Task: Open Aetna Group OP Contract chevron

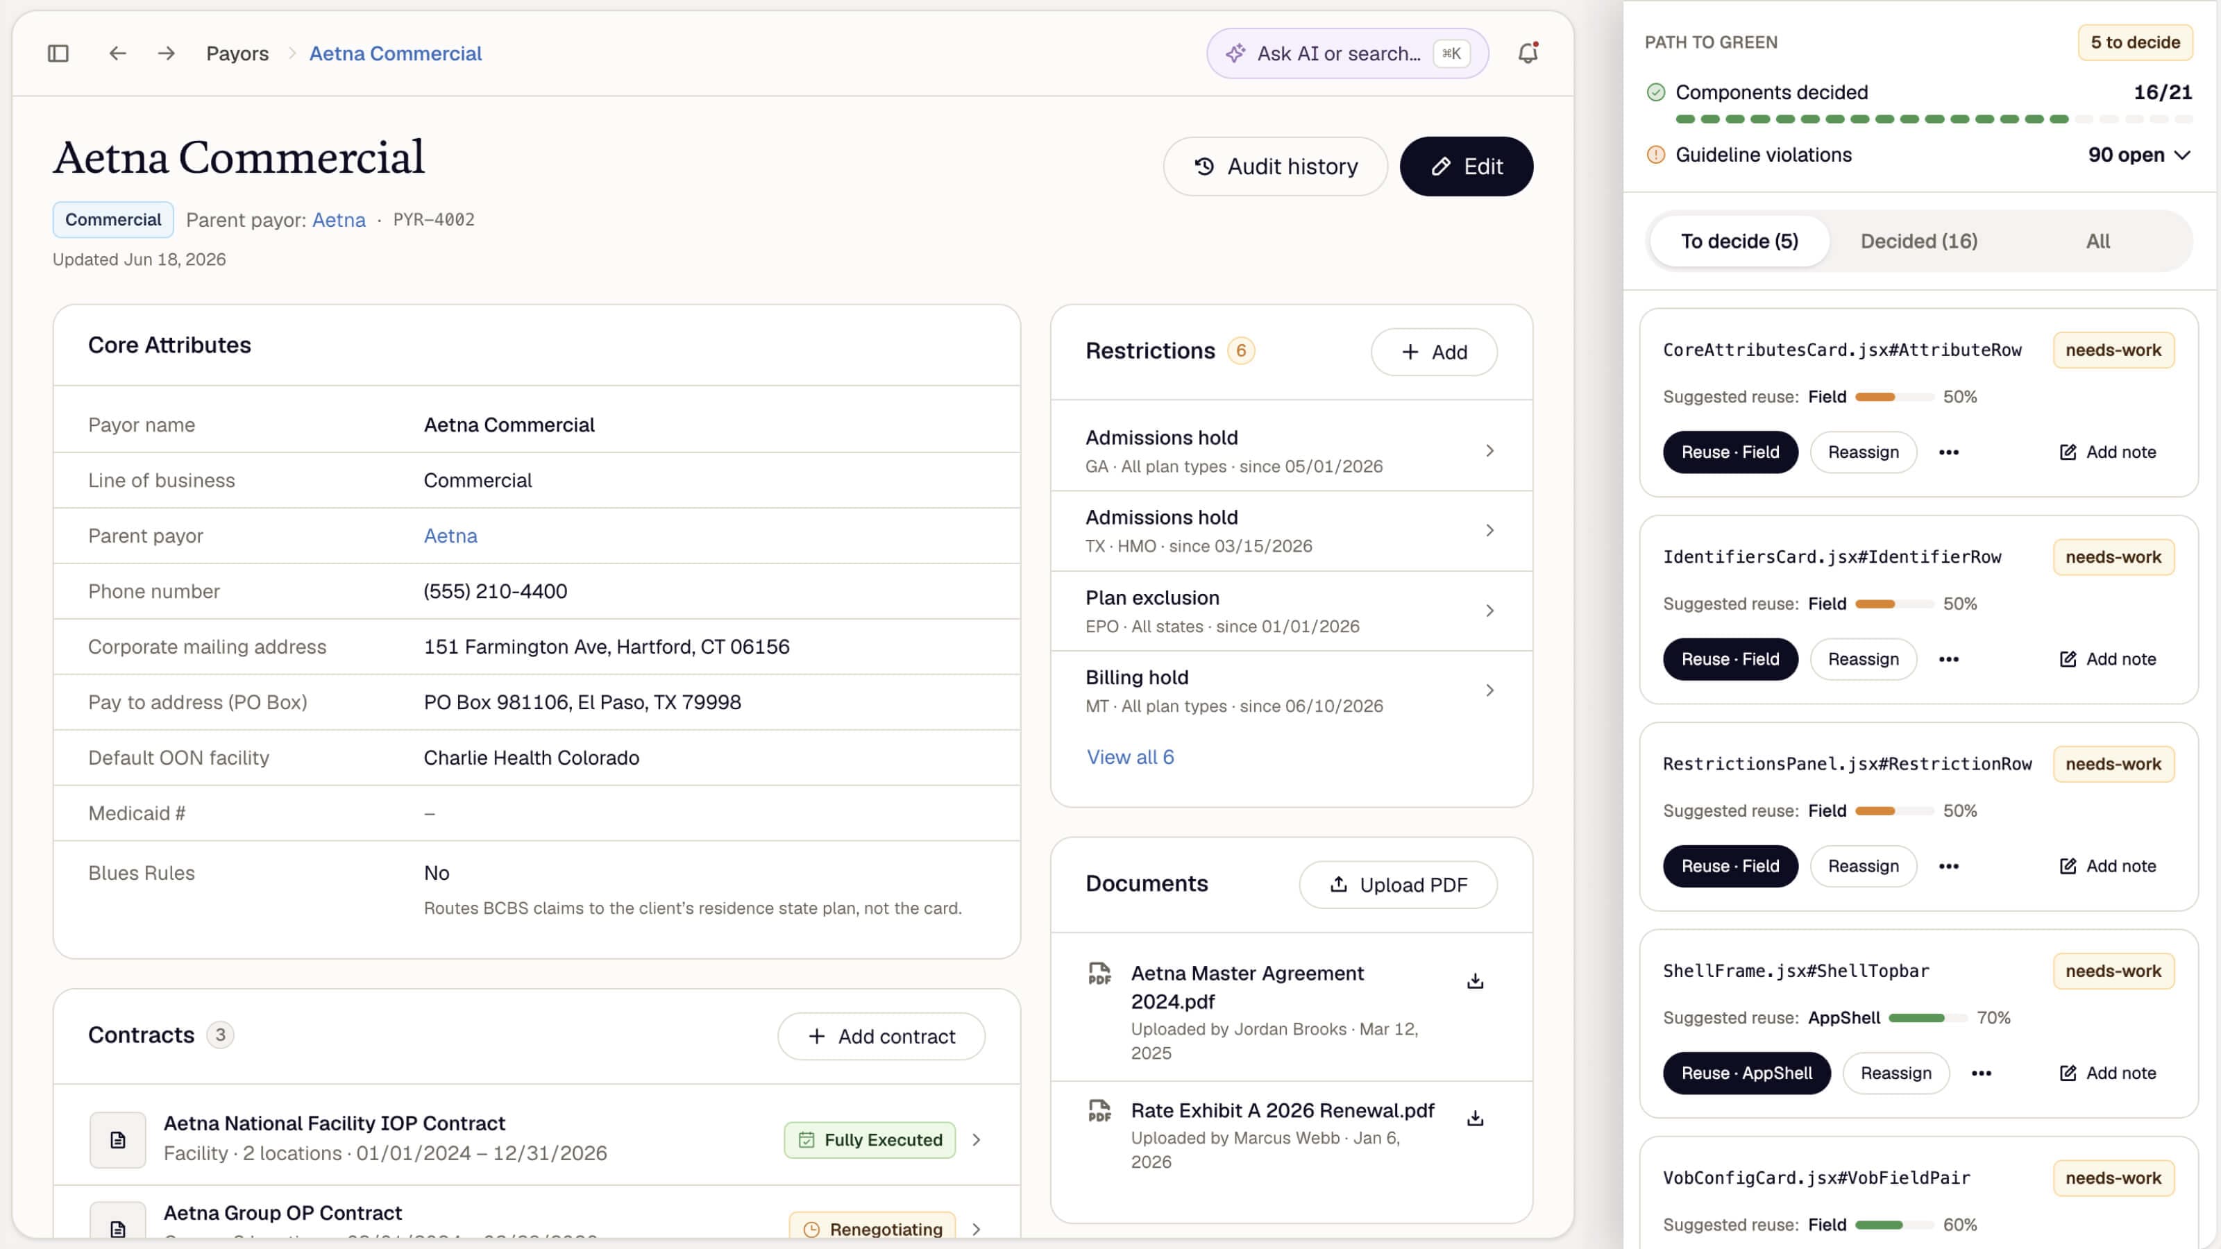Action: click(976, 1229)
